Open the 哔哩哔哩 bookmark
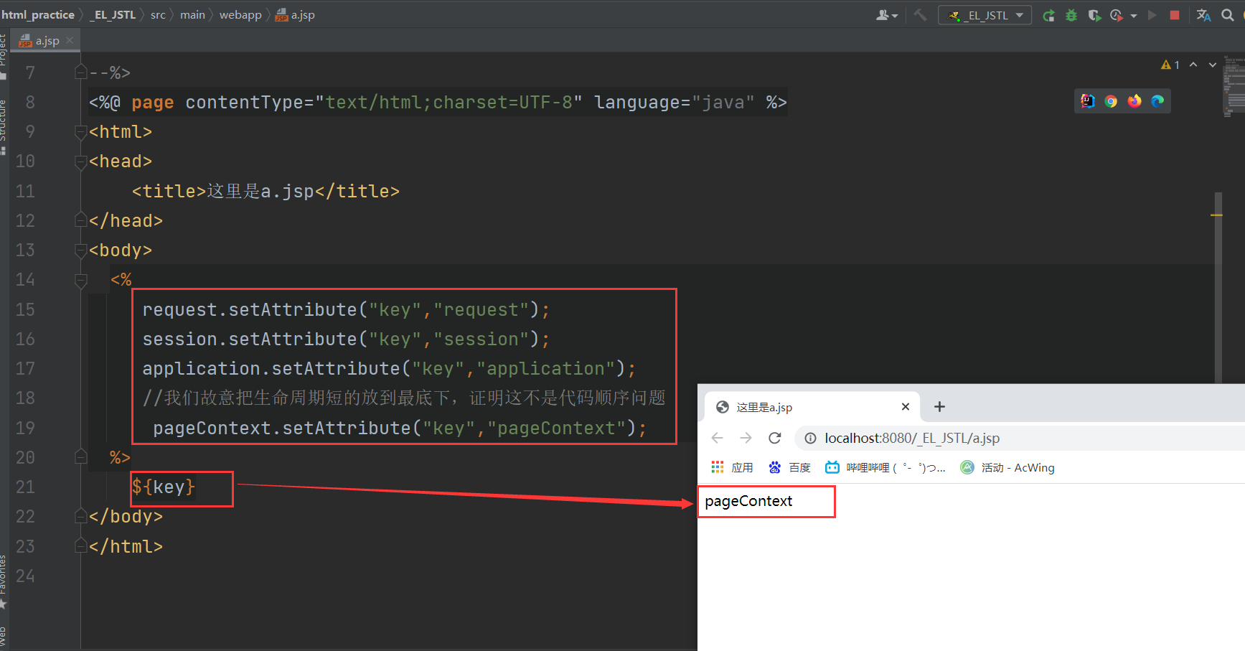Image resolution: width=1245 pixels, height=651 pixels. point(885,467)
